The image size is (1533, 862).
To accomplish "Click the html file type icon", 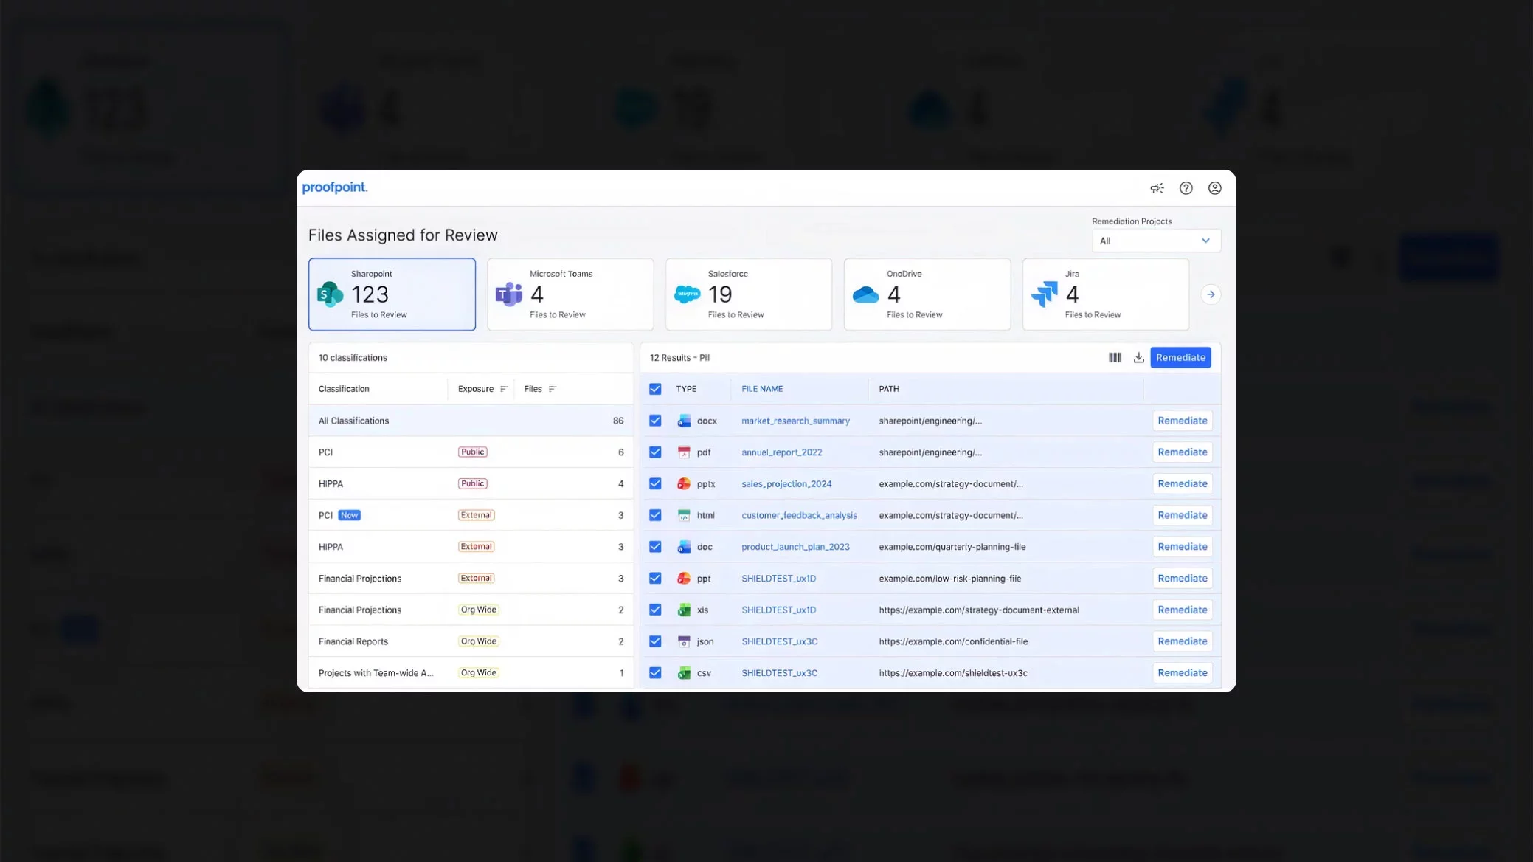I will (x=684, y=515).
